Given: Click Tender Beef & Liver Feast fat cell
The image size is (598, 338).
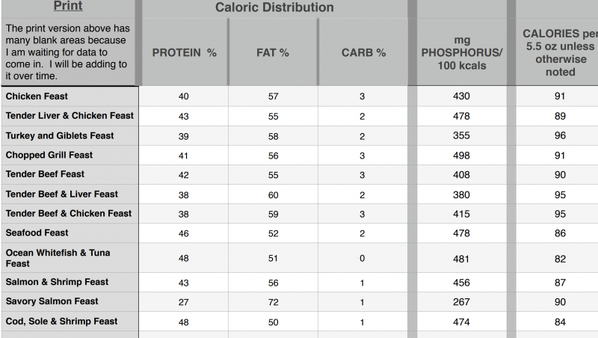Looking at the screenshot, I should coord(273,194).
